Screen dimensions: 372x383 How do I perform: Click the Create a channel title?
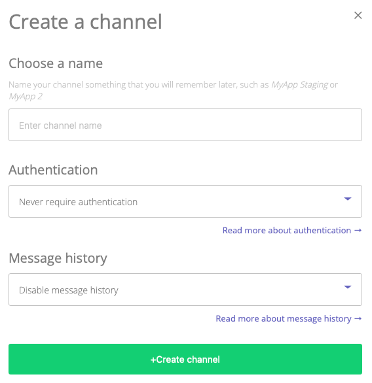point(85,22)
